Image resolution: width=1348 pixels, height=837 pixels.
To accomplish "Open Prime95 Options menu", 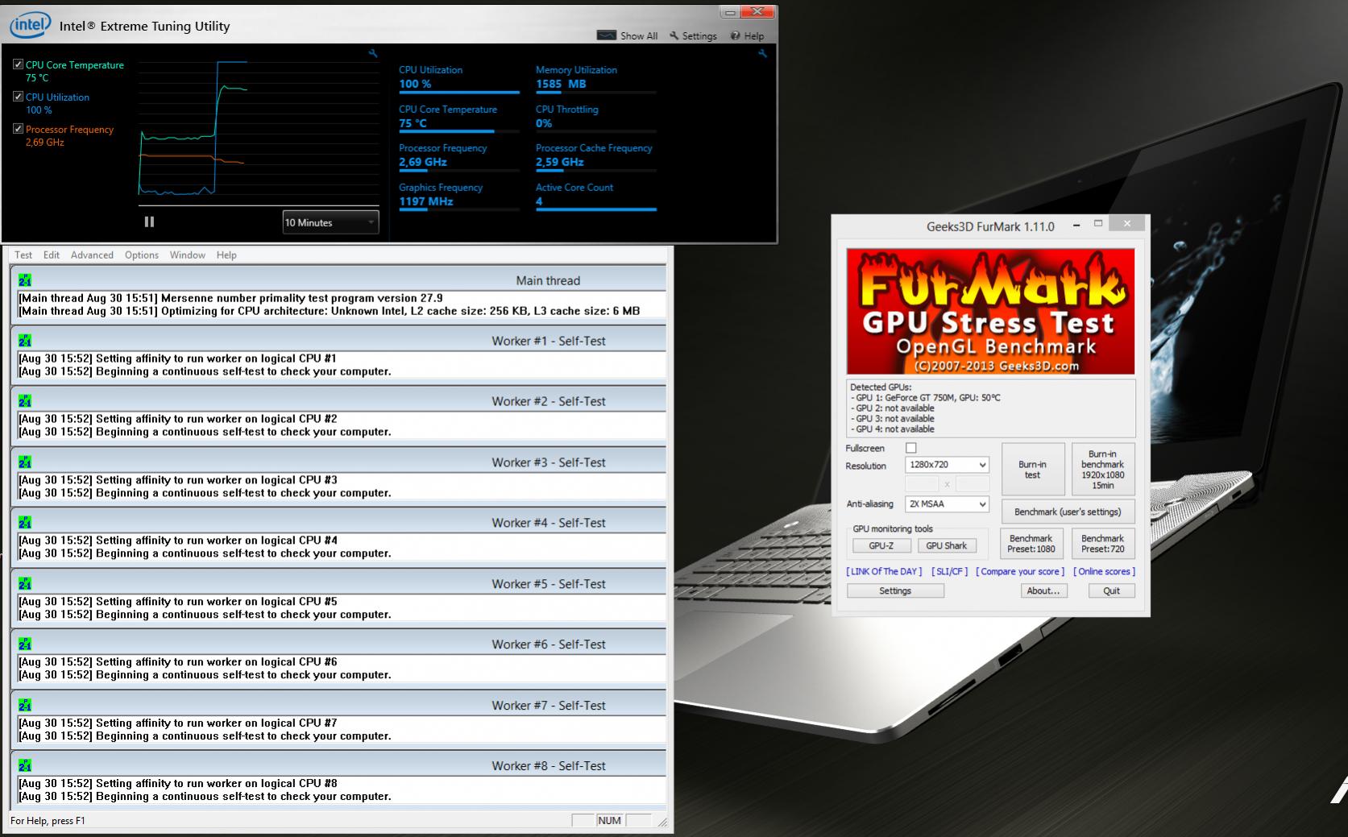I will [142, 255].
